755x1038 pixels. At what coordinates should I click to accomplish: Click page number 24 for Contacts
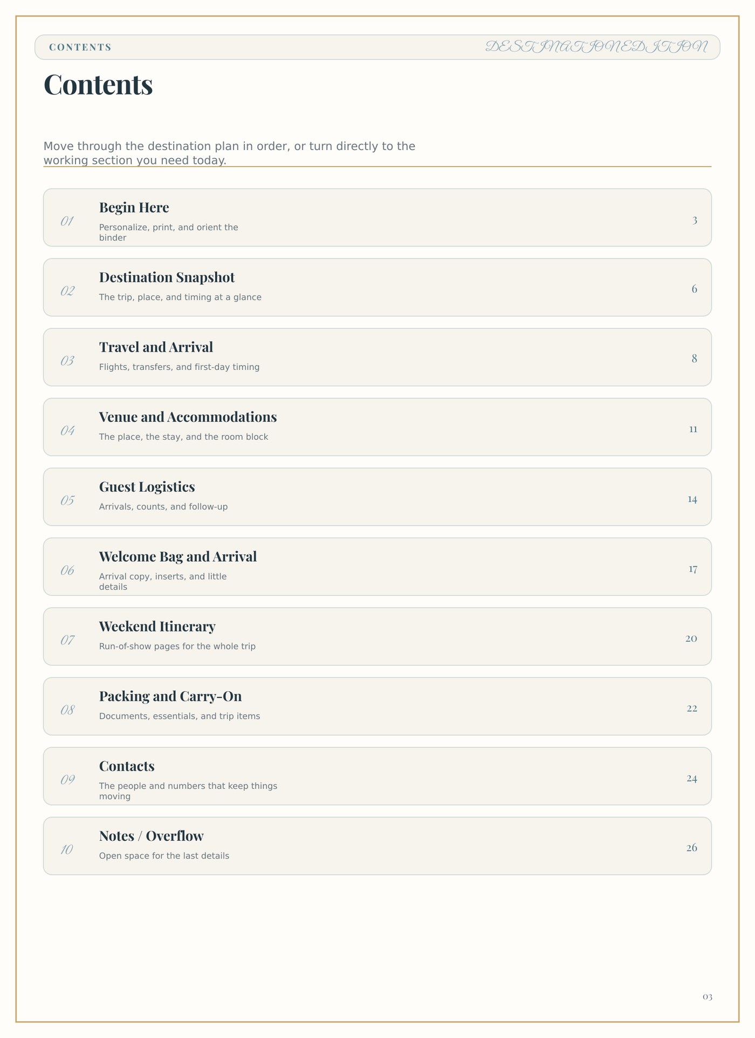[x=692, y=779]
